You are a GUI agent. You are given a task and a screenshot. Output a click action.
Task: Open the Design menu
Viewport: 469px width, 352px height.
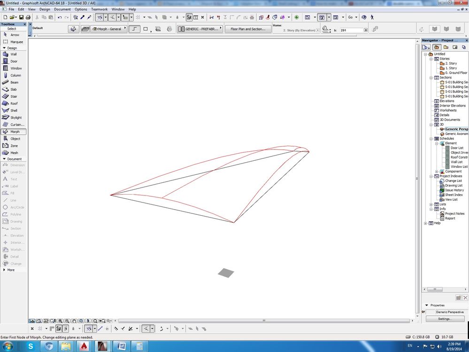[x=45, y=9]
